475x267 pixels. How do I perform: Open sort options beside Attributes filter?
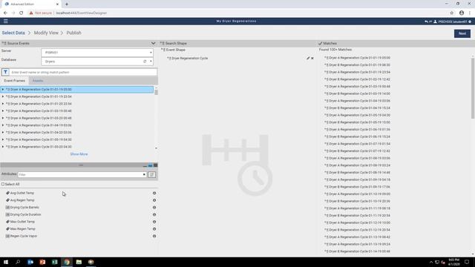[x=151, y=175]
